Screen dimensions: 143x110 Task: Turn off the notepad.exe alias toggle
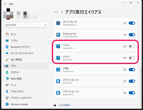pos(132,70)
